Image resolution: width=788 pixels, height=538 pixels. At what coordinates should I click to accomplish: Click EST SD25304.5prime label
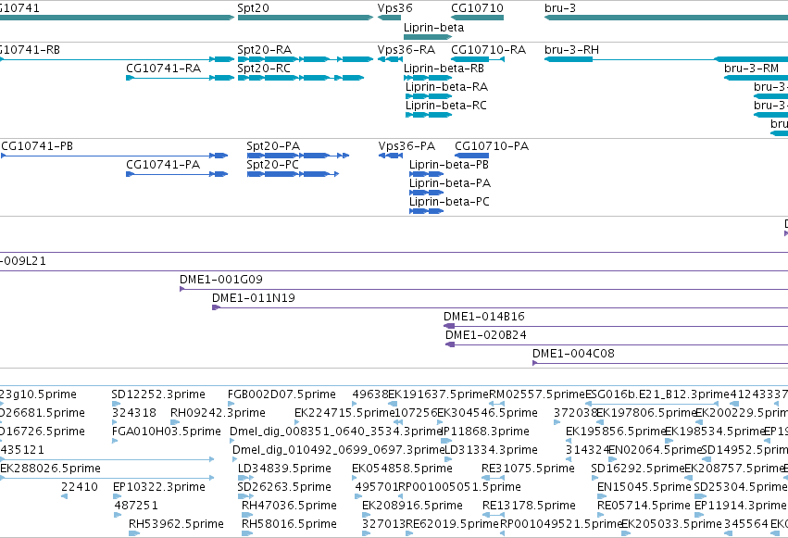tap(740, 487)
